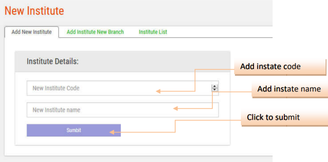Click the arrowhead pointing at the Sumbit button

point(112,132)
